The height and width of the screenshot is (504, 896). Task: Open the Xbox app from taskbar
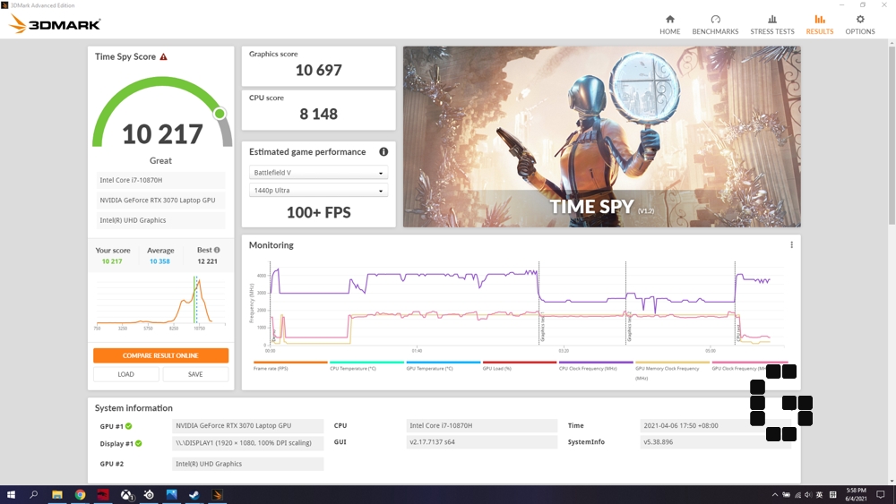[x=126, y=494]
